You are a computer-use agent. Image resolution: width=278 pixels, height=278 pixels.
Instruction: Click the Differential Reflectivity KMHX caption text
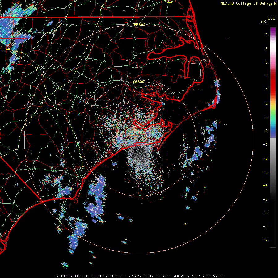141,276
